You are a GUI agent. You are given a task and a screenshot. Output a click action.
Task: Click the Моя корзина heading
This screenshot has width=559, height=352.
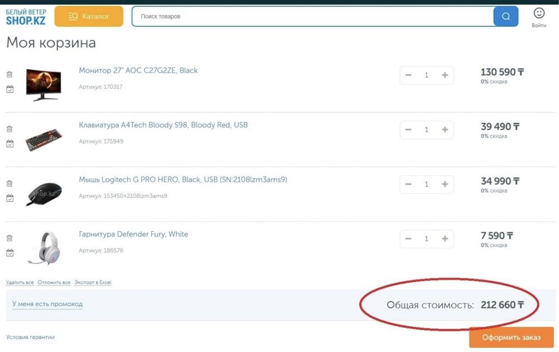[51, 43]
